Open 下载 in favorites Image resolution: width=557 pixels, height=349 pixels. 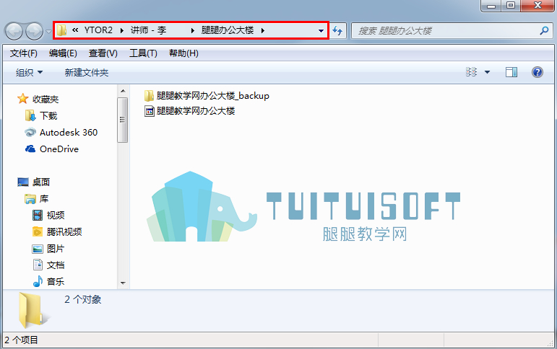point(48,115)
